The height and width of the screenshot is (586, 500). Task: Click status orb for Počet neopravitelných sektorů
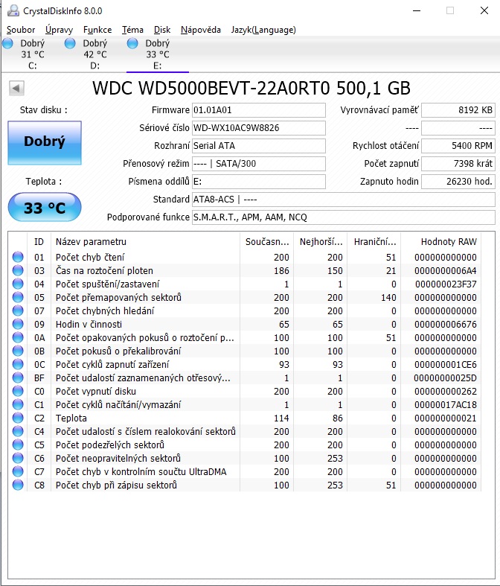18,458
